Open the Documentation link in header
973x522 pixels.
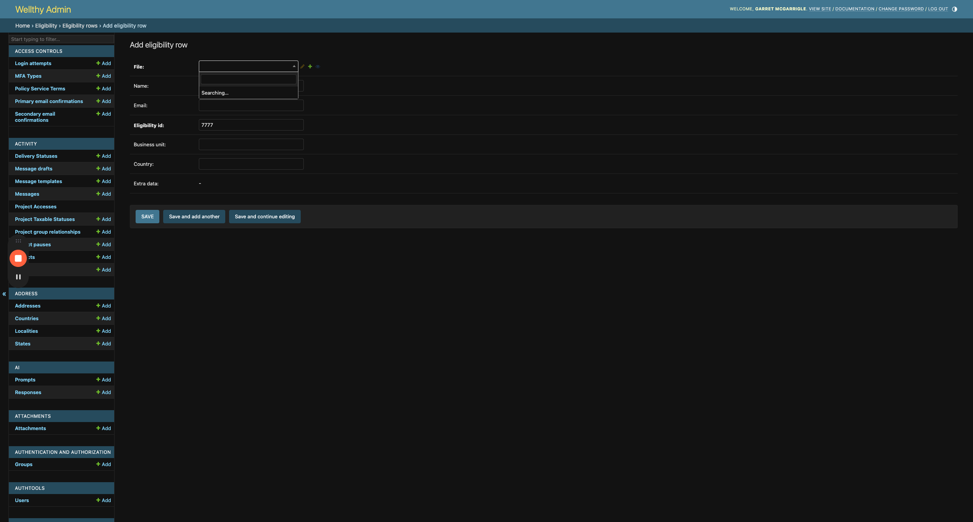click(855, 9)
